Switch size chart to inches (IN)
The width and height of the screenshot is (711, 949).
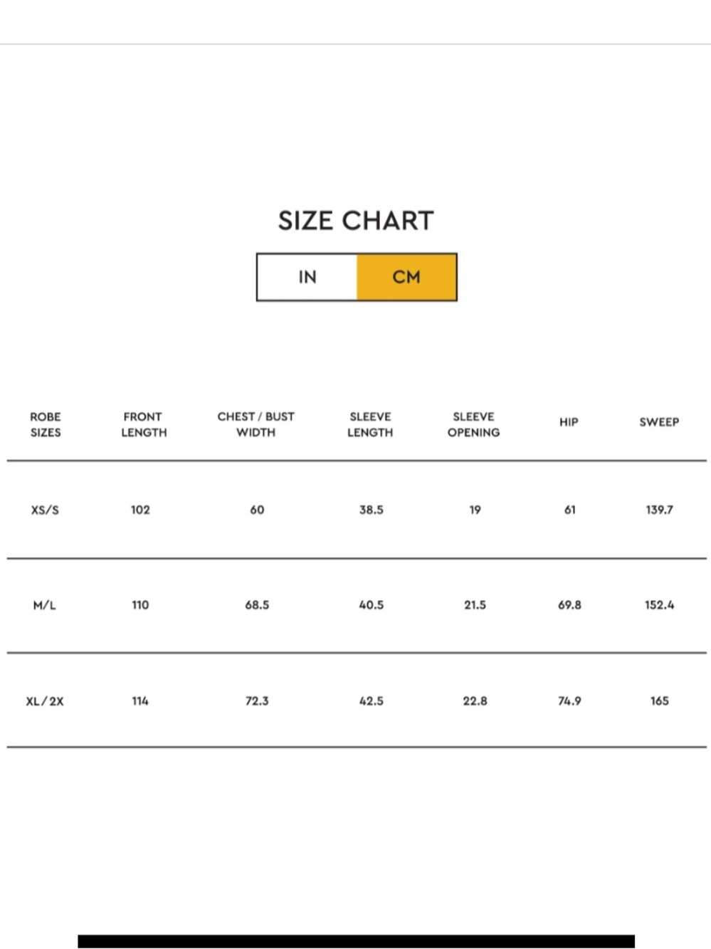tap(307, 277)
